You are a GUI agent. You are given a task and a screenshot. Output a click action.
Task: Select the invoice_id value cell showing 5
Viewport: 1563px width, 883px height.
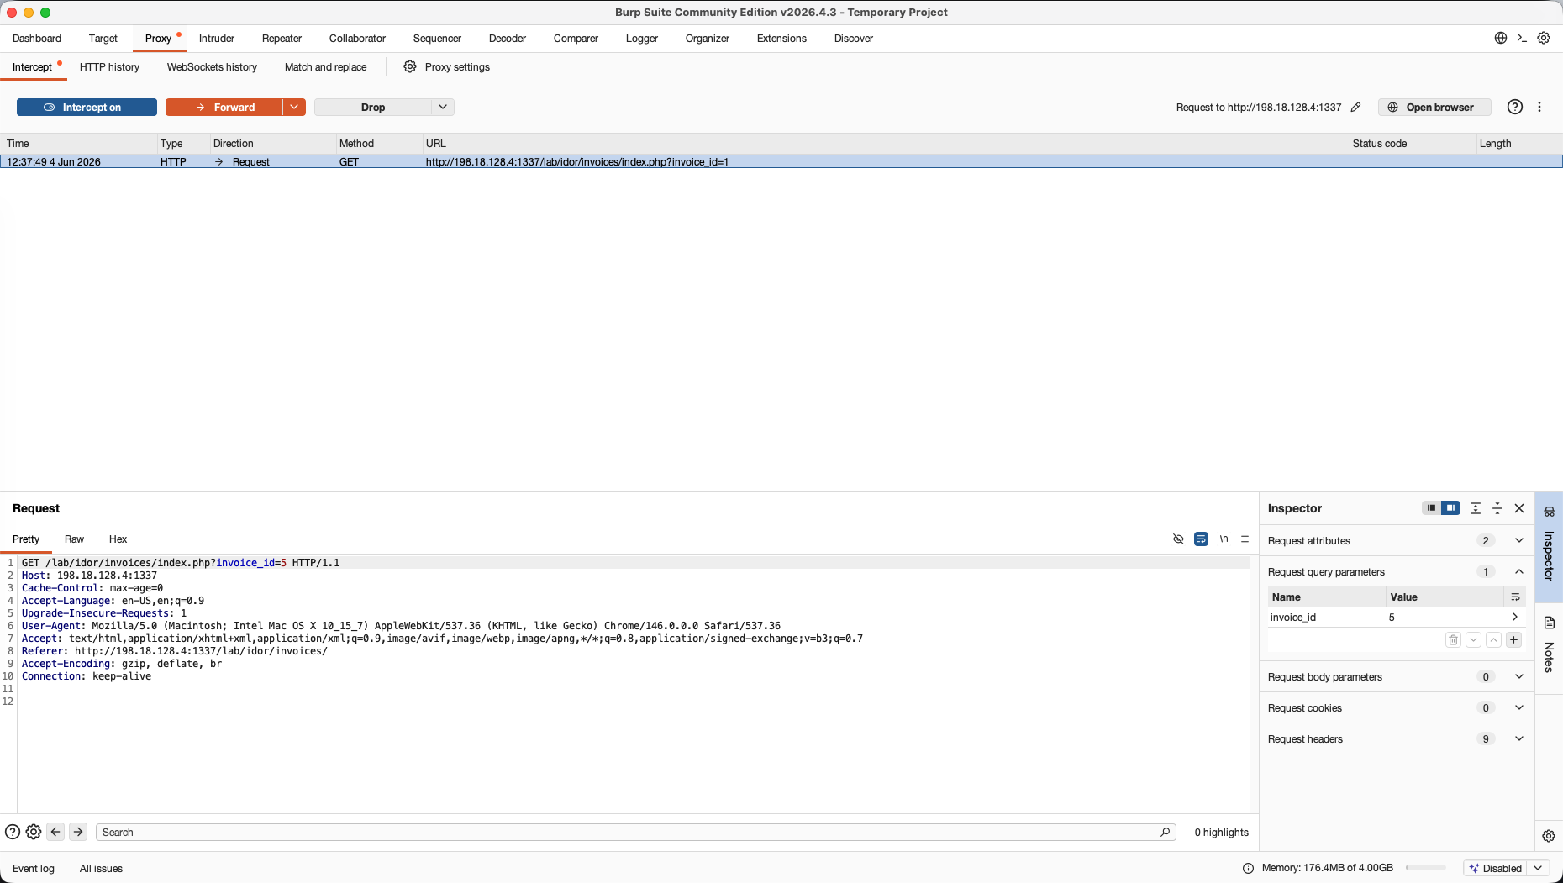1445,617
